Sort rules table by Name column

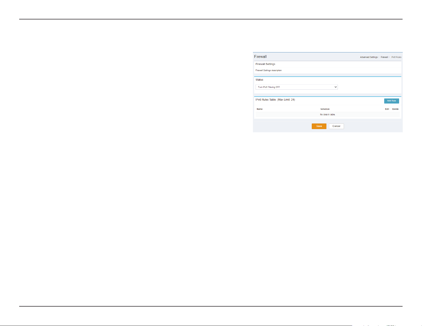coord(260,109)
